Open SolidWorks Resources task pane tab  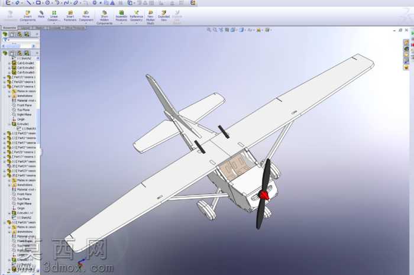406,42
